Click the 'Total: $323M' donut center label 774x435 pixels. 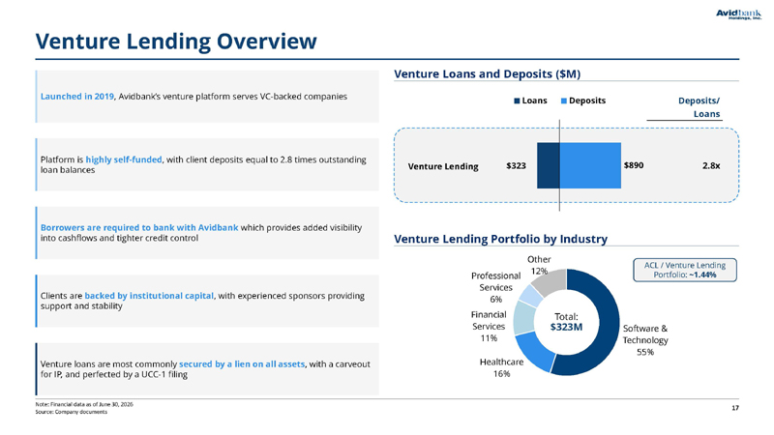(566, 322)
